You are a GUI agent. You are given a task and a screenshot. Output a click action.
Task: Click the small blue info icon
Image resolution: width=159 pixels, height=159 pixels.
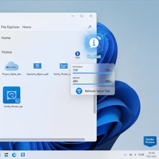pos(77,54)
